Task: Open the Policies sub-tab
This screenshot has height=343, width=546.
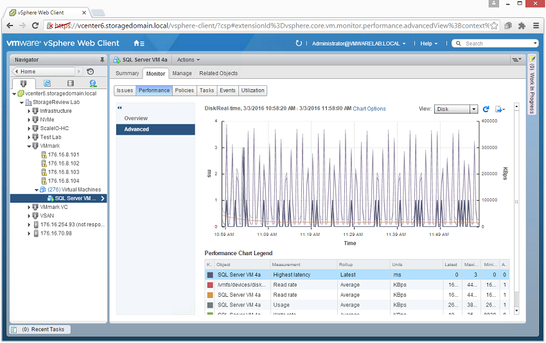Action: click(x=184, y=90)
